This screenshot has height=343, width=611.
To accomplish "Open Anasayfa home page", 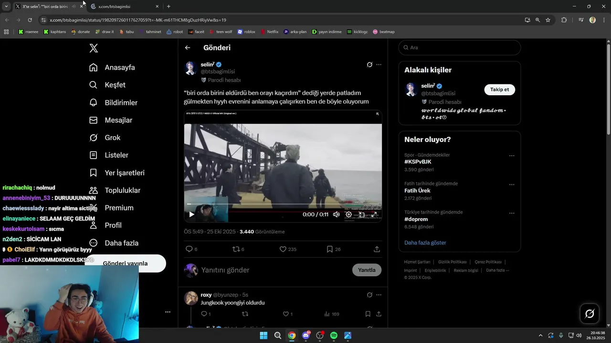I will [112, 68].
